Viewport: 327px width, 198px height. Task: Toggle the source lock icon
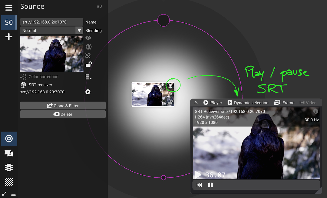pyautogui.click(x=88, y=64)
